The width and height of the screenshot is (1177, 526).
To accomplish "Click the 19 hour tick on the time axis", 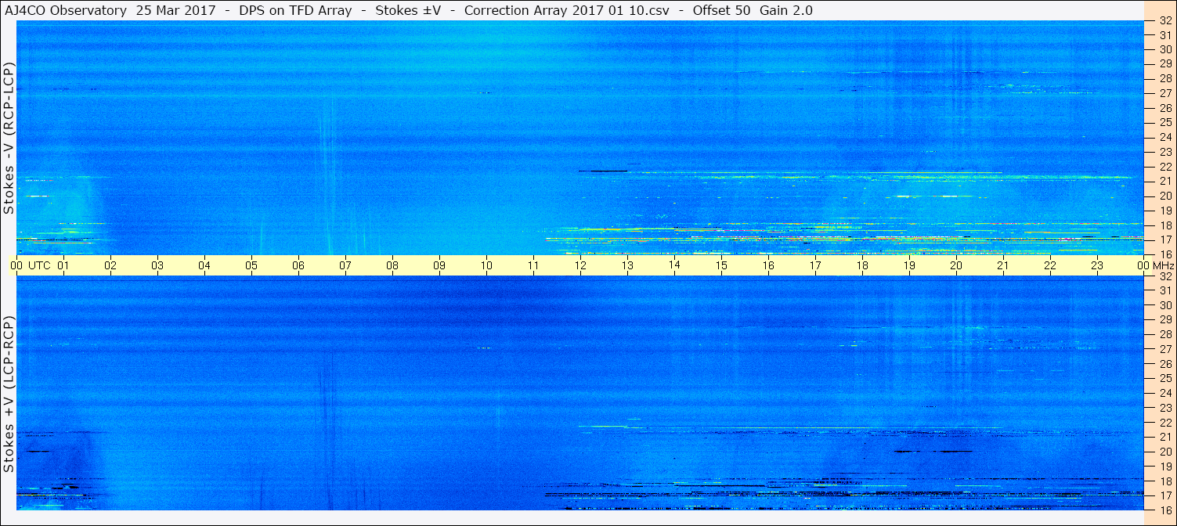I will 909,265.
